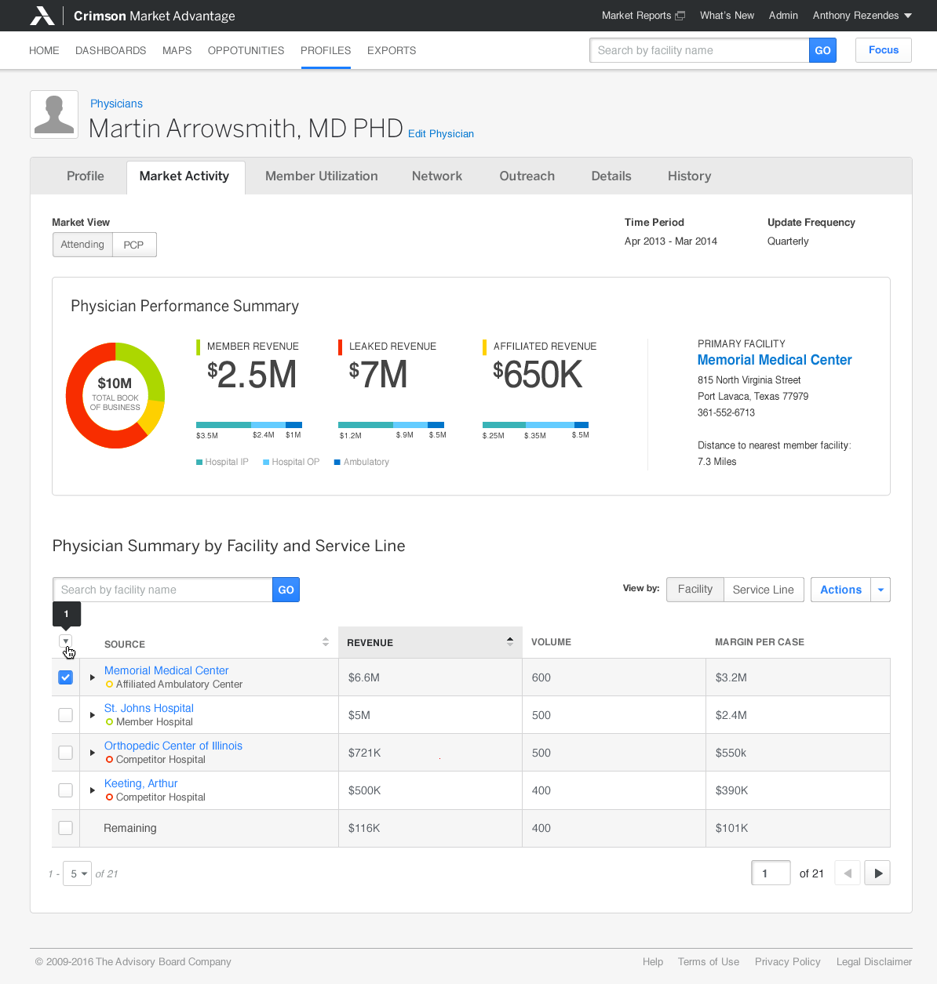Open the Profile tab
Image resolution: width=937 pixels, height=984 pixels.
86,176
